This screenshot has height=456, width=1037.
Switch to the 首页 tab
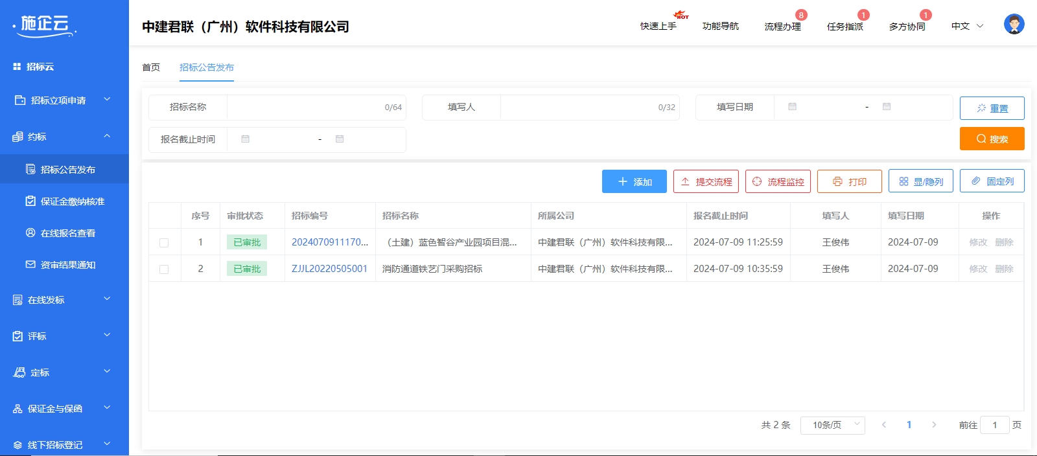coord(151,67)
